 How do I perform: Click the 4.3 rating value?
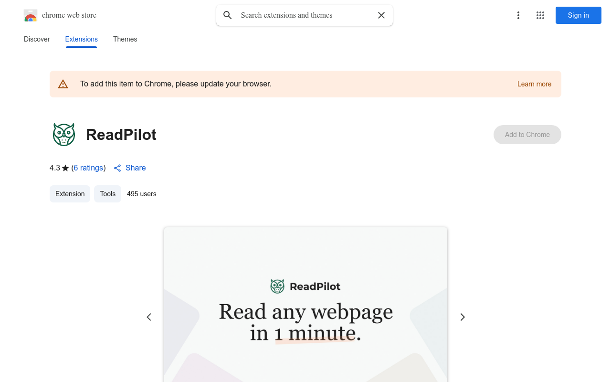tap(55, 168)
